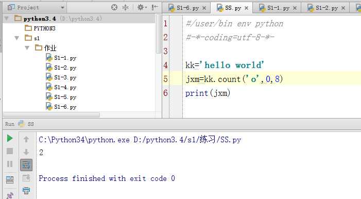Click line number 1 in gutter
Image resolution: width=361 pixels, height=199 pixels.
(165, 23)
